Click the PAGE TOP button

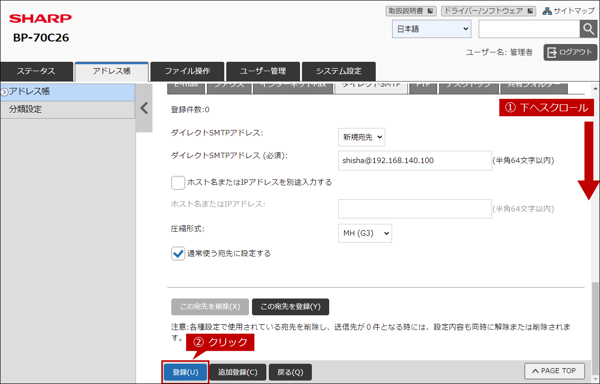[x=554, y=371]
